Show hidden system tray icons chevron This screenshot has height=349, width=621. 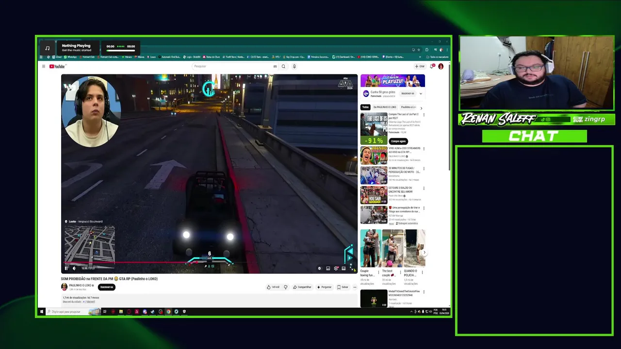pos(411,312)
